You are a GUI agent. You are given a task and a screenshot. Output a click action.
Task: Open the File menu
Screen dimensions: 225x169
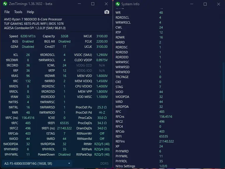pyautogui.click(x=7, y=12)
